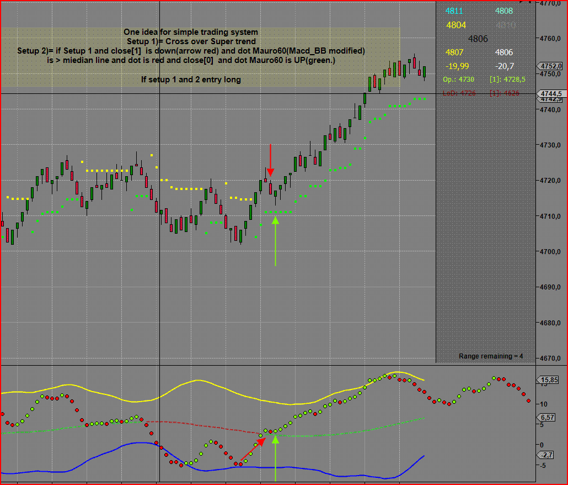Select the 6,57 indicator value tag
The image size is (568, 485).
click(x=548, y=417)
